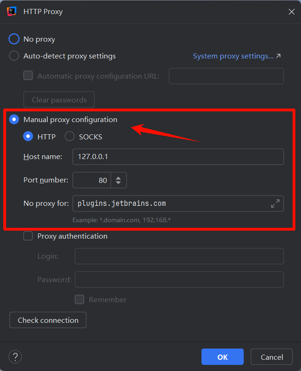The width and height of the screenshot is (301, 371).
Task: Enable Proxy authentication checkbox
Action: click(x=28, y=236)
